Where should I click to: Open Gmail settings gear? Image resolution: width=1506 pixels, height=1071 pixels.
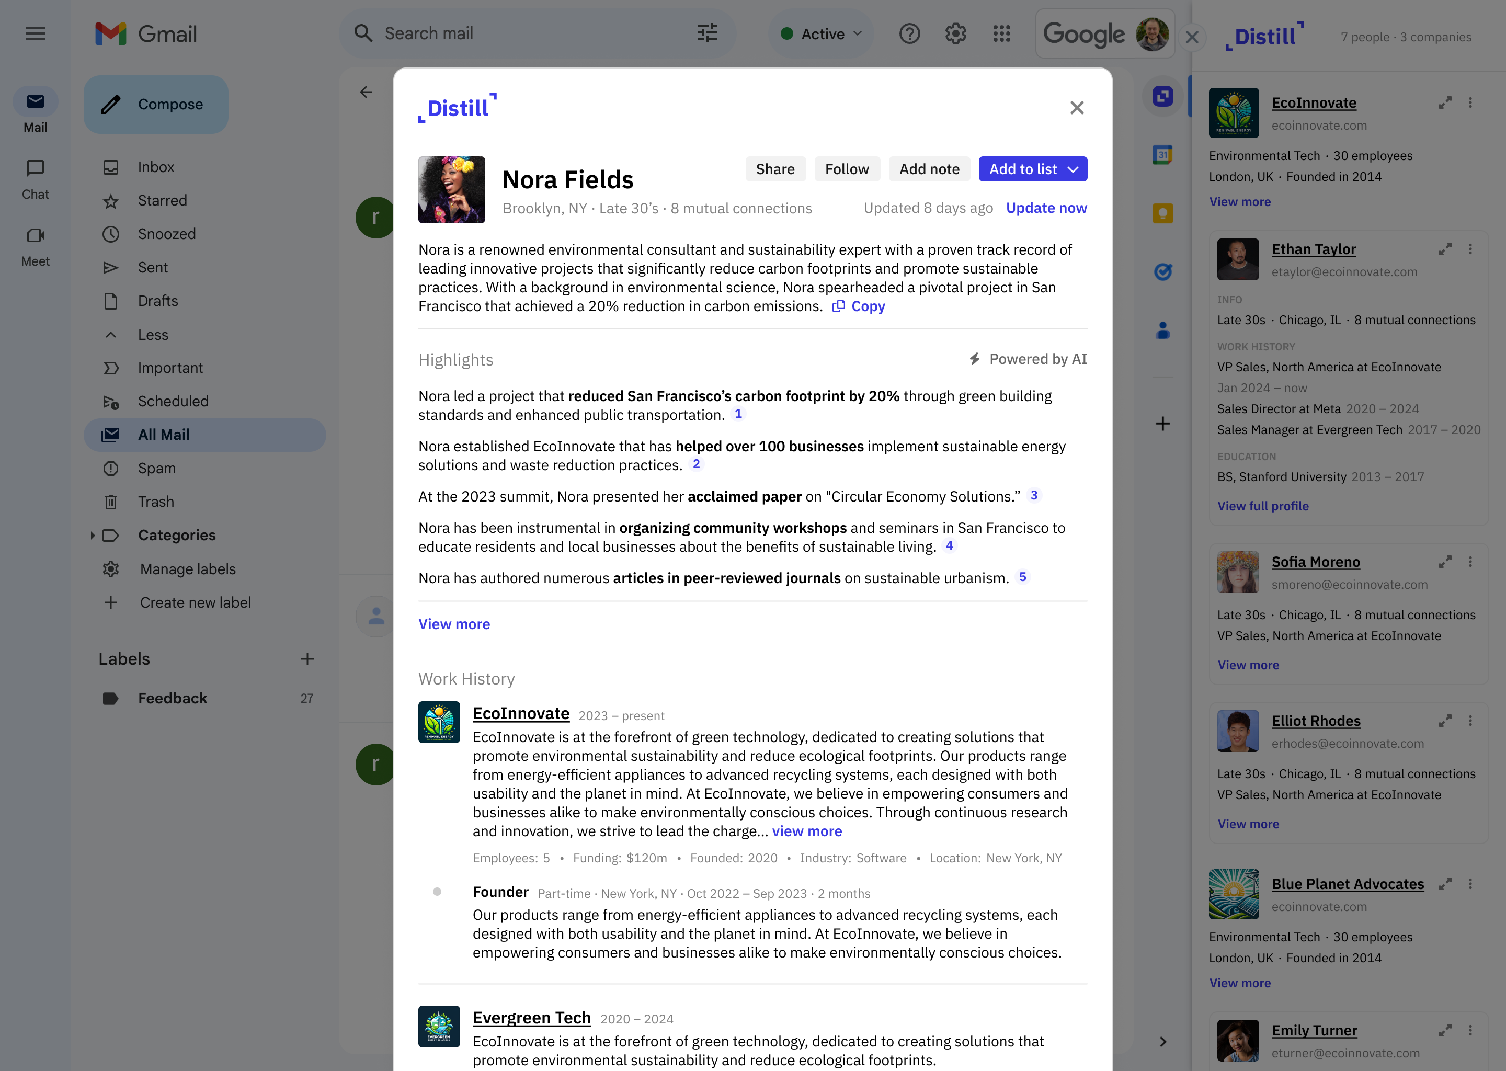955,33
